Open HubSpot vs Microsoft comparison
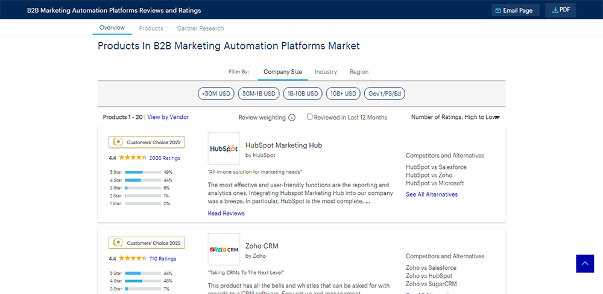The height and width of the screenshot is (294, 603). 435,183
